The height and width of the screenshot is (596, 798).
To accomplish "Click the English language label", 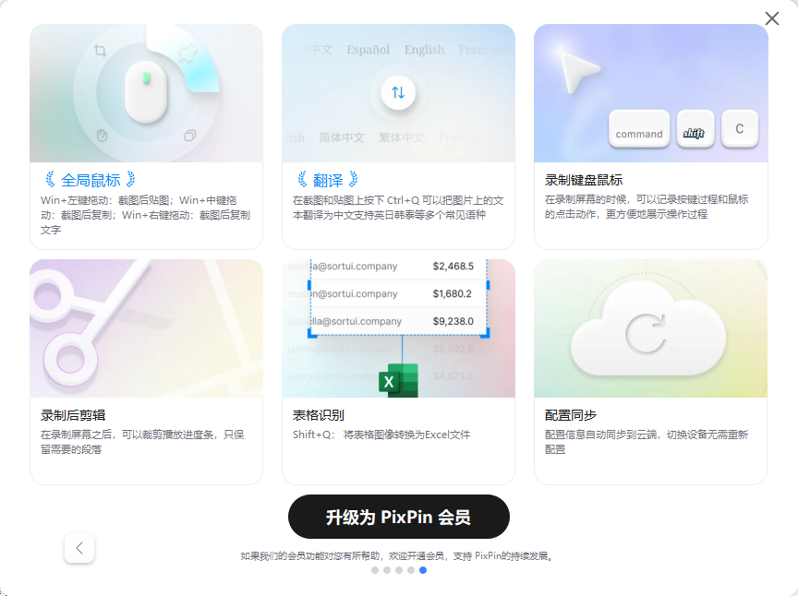I will [424, 50].
